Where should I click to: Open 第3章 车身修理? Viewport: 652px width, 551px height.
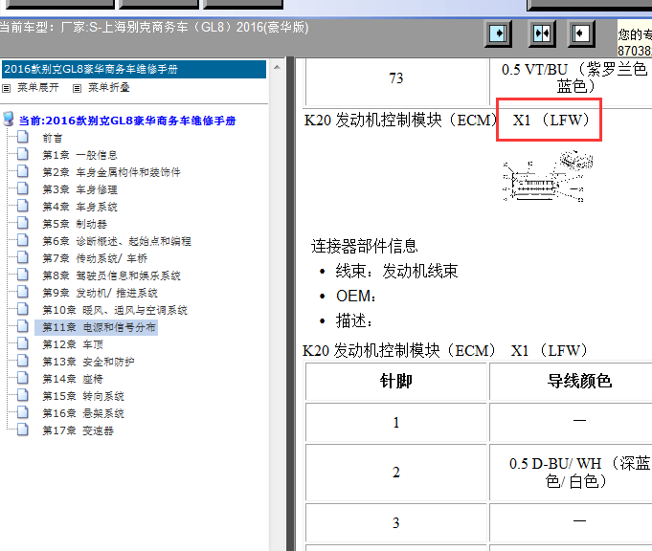pyautogui.click(x=79, y=189)
